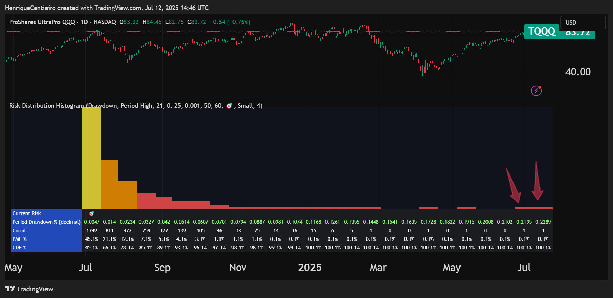The width and height of the screenshot is (613, 298).
Task: Click the count cell 472
Action: pyautogui.click(x=127, y=231)
